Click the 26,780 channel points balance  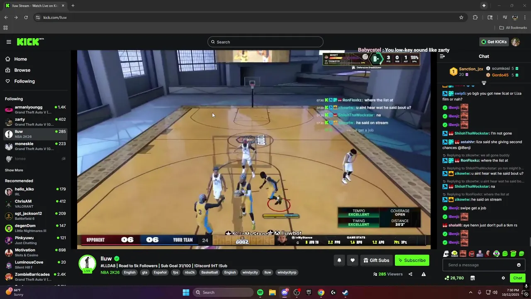point(454,278)
